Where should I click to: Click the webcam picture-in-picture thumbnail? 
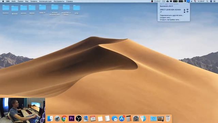click(22, 110)
